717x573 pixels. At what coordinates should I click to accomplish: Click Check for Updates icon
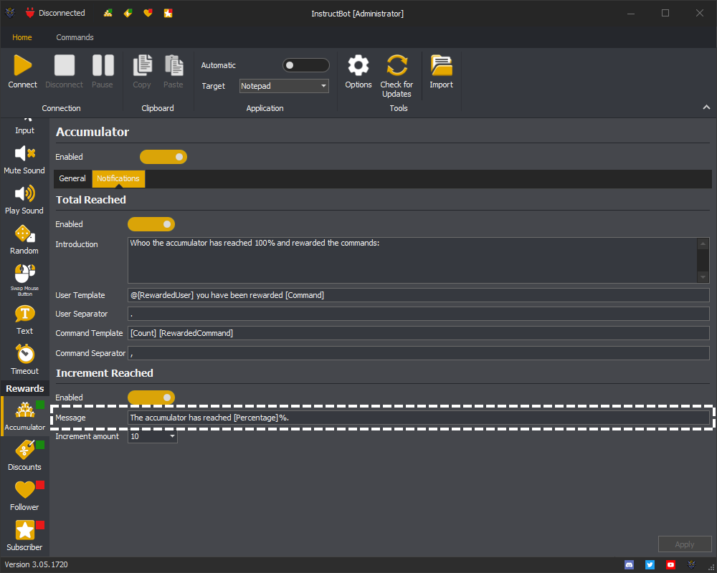(397, 65)
